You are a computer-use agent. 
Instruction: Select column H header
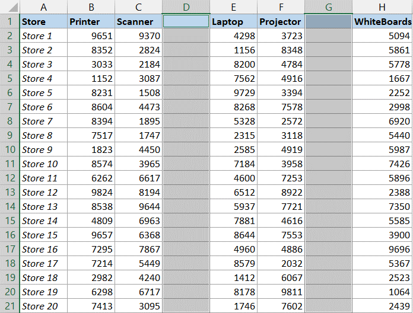point(383,7)
